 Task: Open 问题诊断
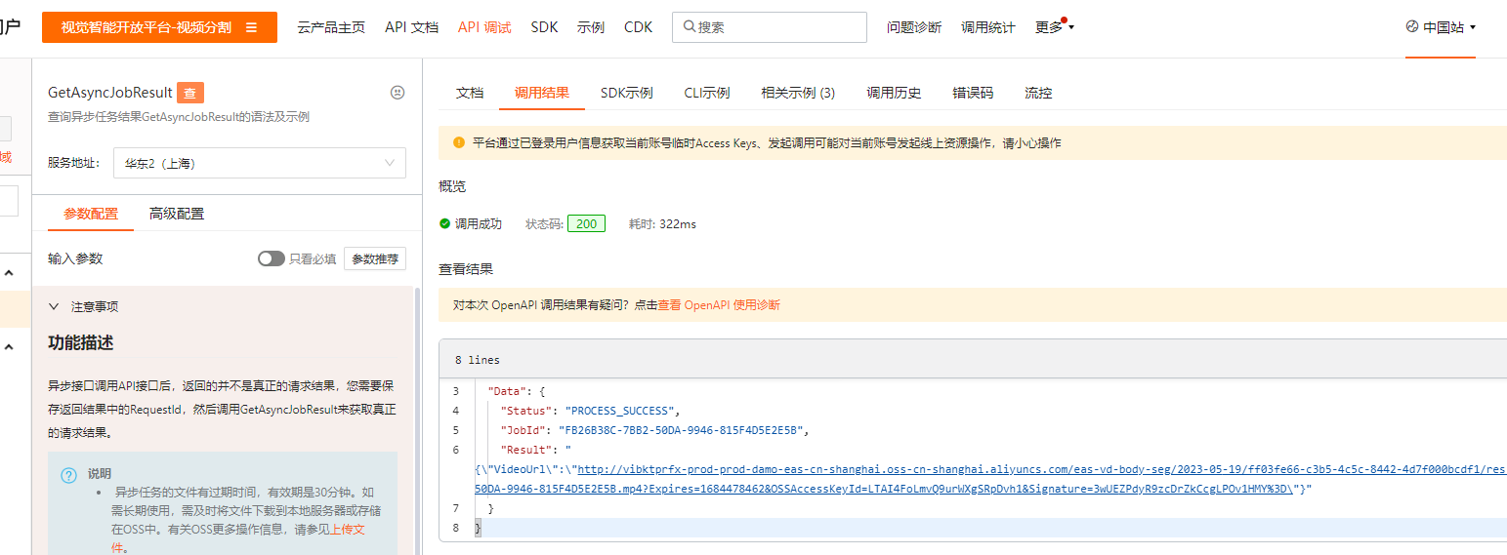914,27
